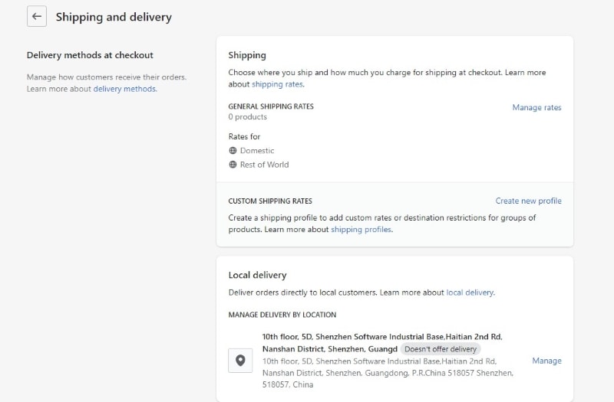Click the Shipping and delivery page title

tap(114, 17)
